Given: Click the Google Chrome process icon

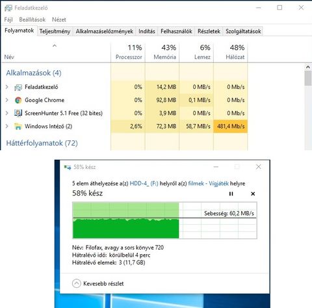Looking at the screenshot, I should click(18, 100).
